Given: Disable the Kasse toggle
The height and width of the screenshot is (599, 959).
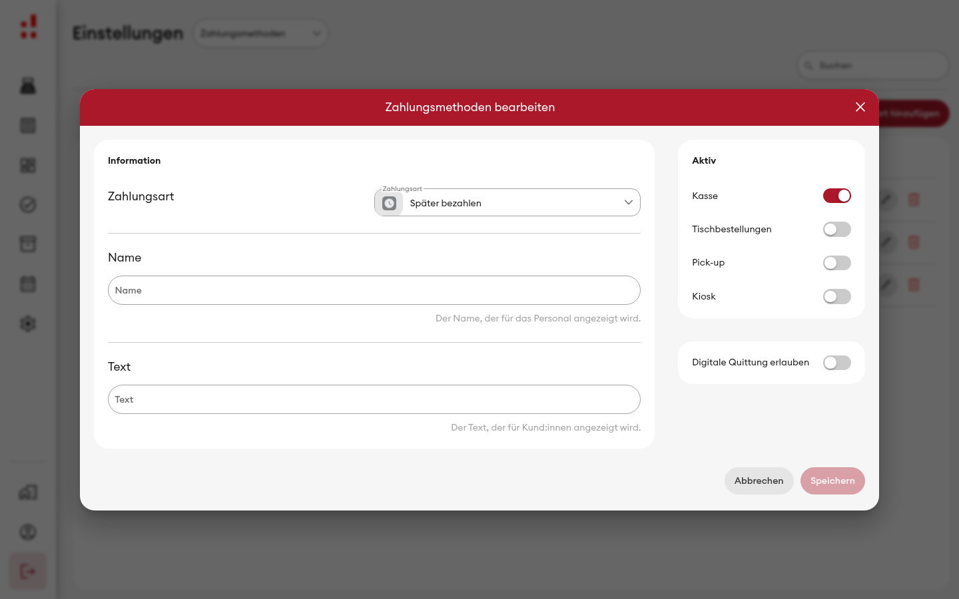Looking at the screenshot, I should click(x=837, y=196).
